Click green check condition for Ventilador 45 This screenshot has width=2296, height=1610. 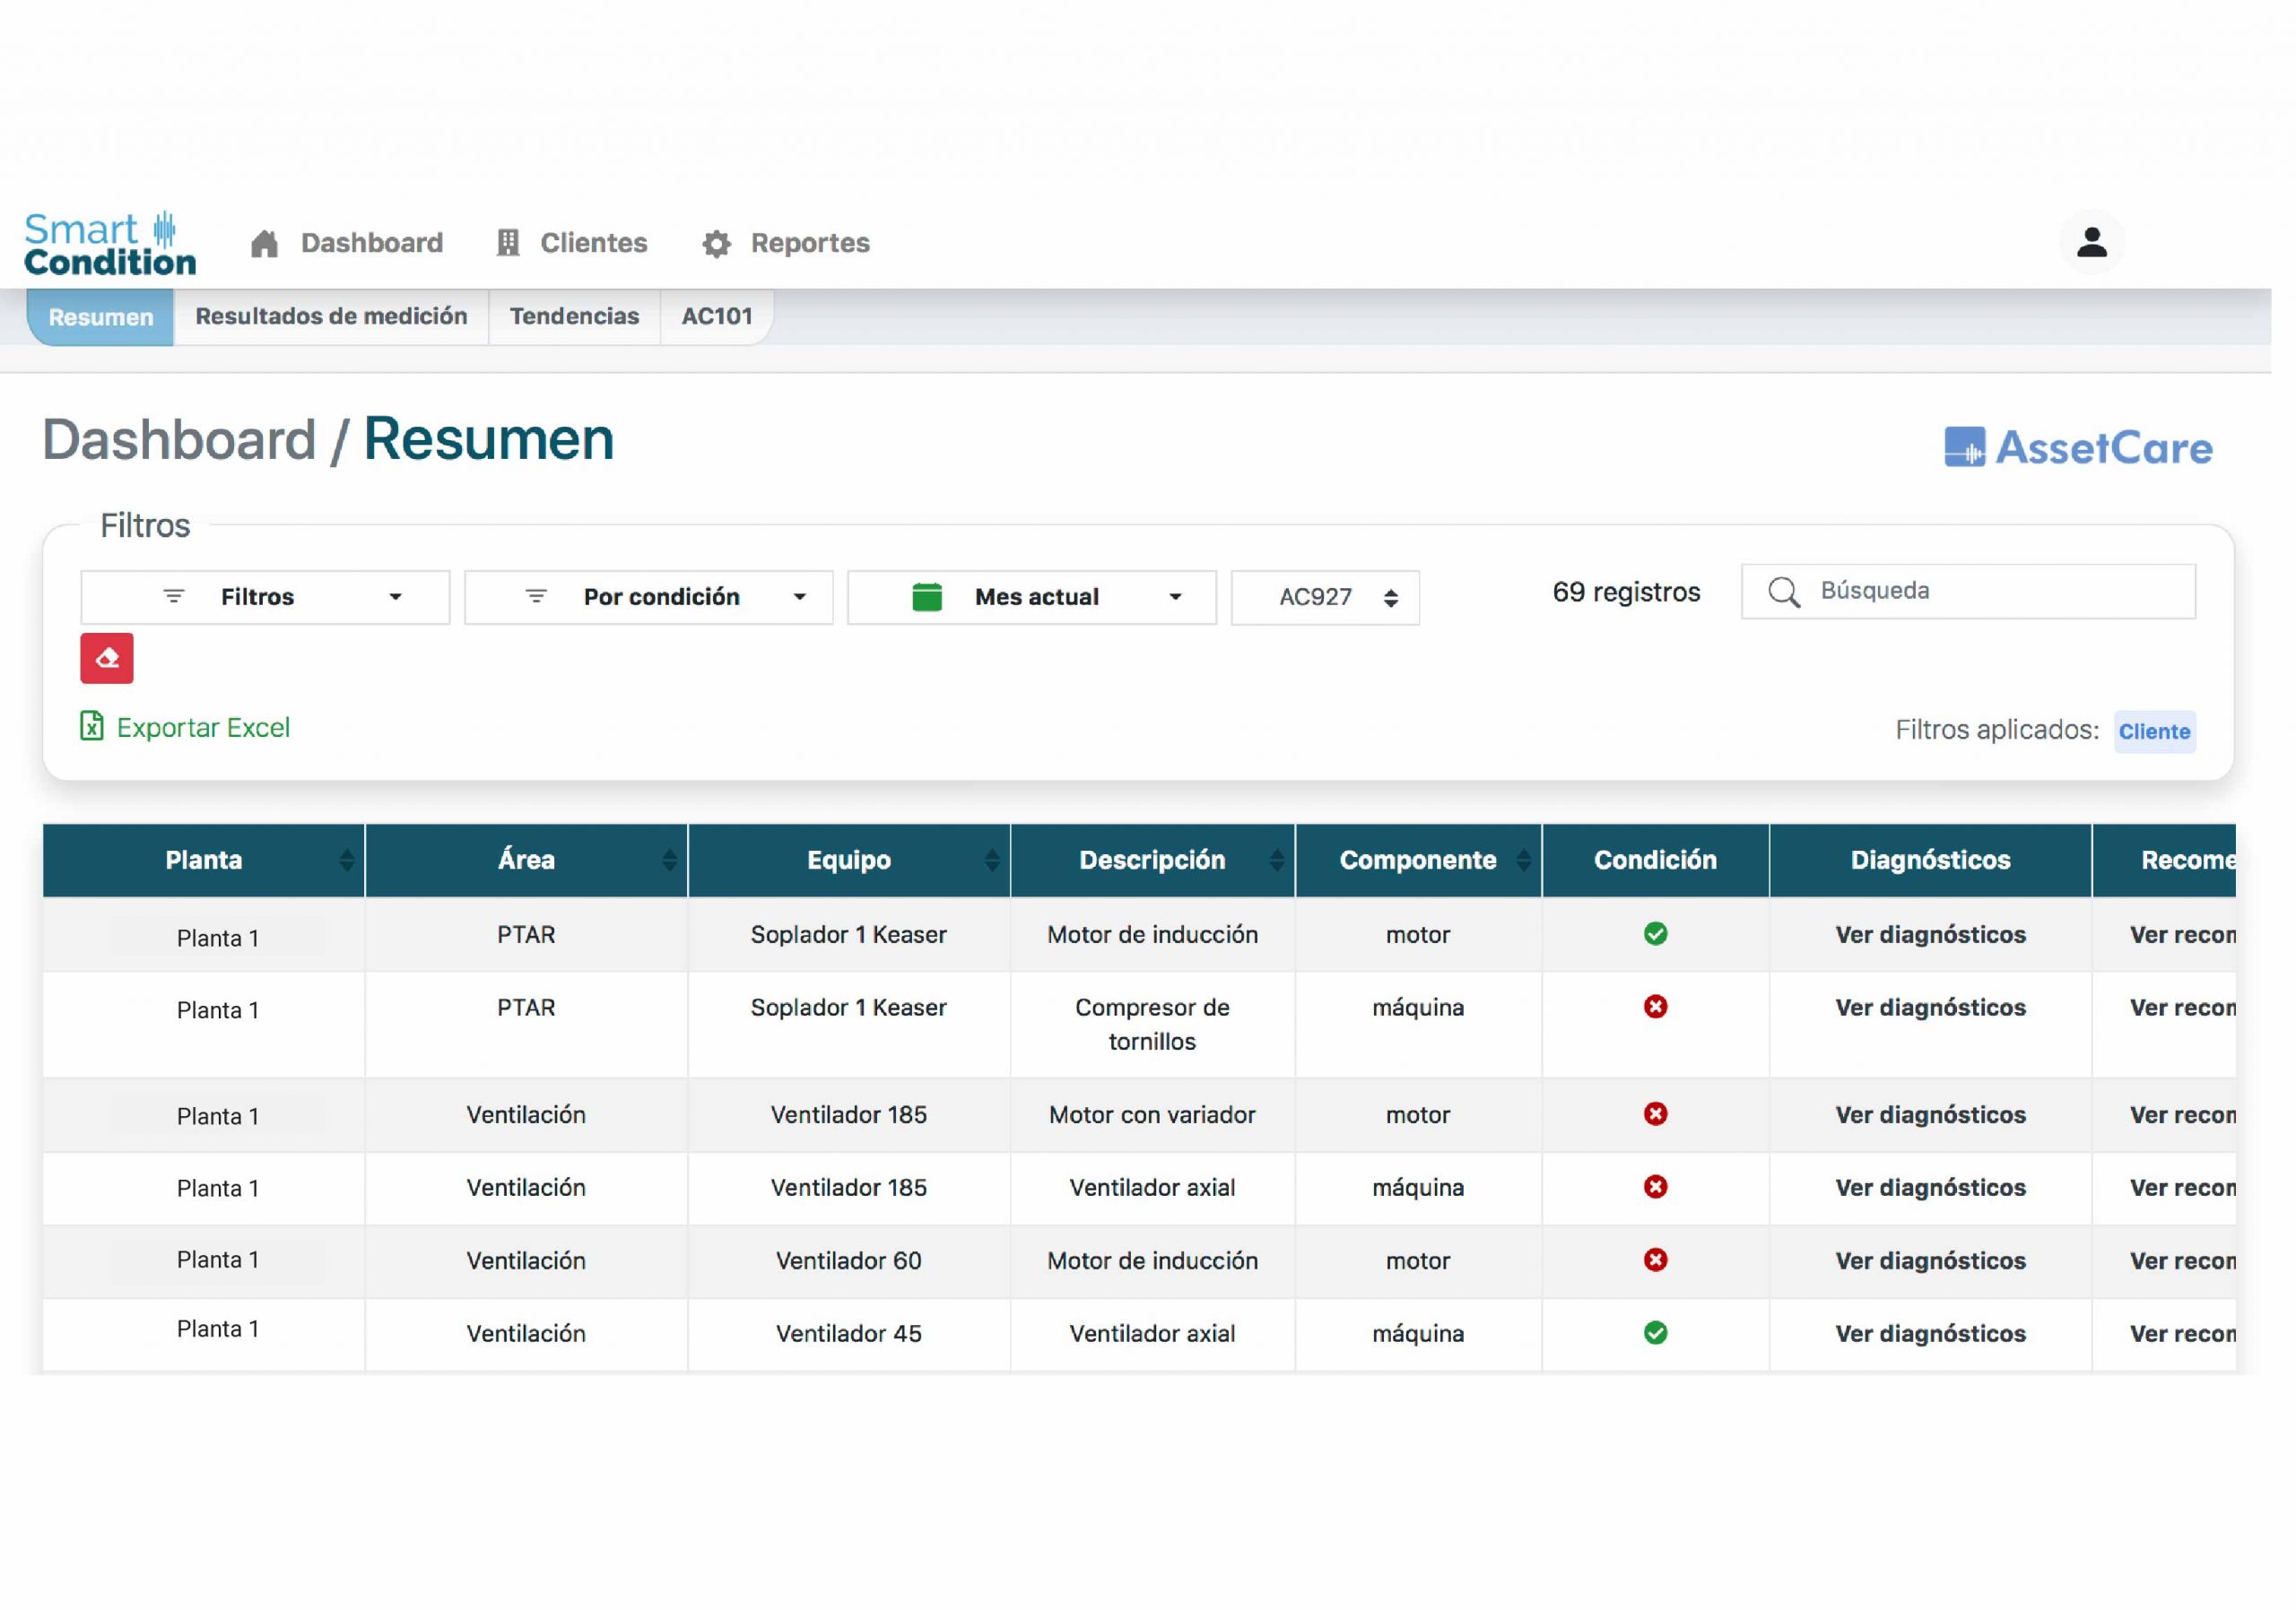[1655, 1332]
